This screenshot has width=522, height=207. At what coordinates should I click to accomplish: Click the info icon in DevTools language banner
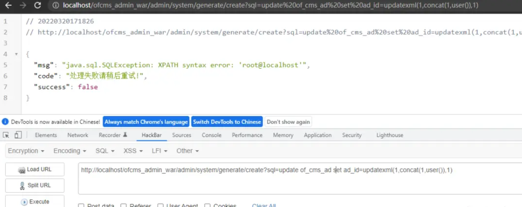click(5, 122)
